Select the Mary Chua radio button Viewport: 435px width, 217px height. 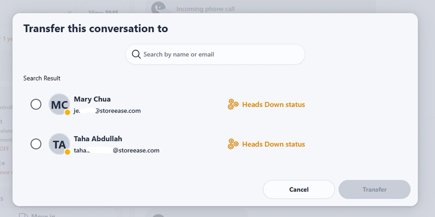pos(36,105)
